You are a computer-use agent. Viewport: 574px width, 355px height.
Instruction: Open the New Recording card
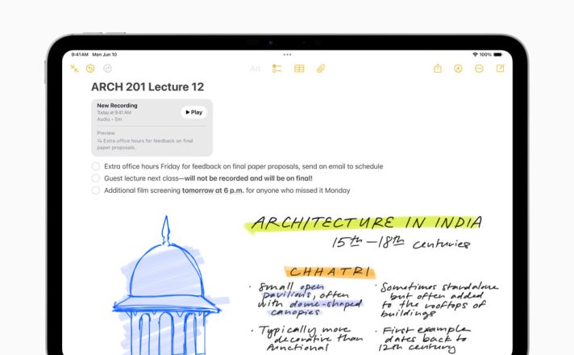pos(152,127)
